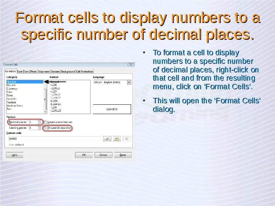
Task: Open the Alignment tab
Action: (x=44, y=71)
